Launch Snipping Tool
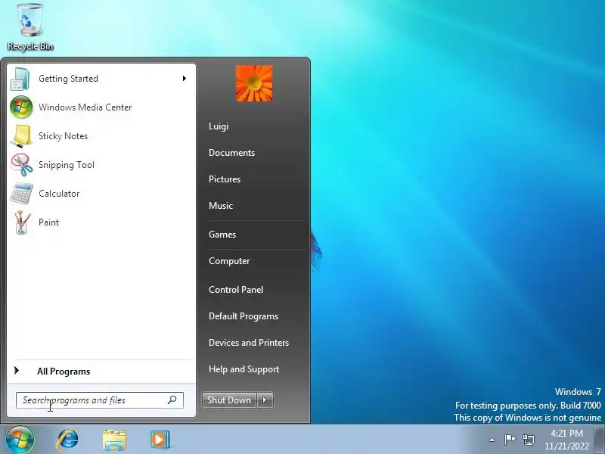Screen dimensions: 605x454 pyautogui.click(x=101, y=165)
